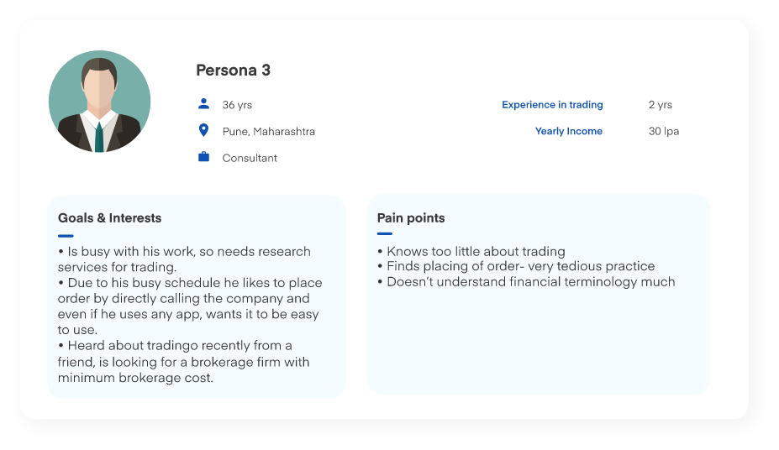This screenshot has height=450, width=779.
Task: Click the Yearly Income label
Action: tap(569, 131)
